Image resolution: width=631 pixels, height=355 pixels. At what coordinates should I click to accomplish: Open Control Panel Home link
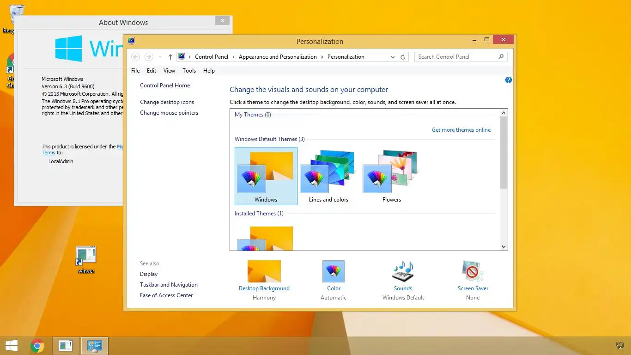(165, 86)
